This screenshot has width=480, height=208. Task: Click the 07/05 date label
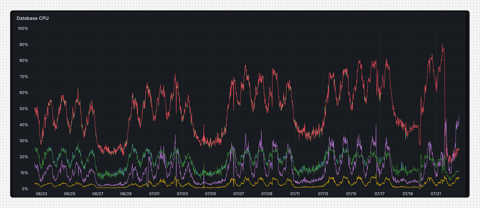(x=211, y=194)
